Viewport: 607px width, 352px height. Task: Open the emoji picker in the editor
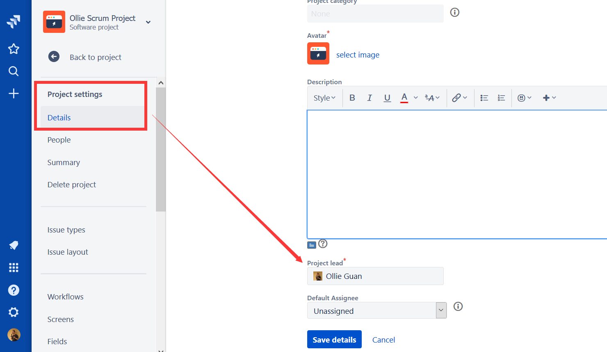point(522,97)
